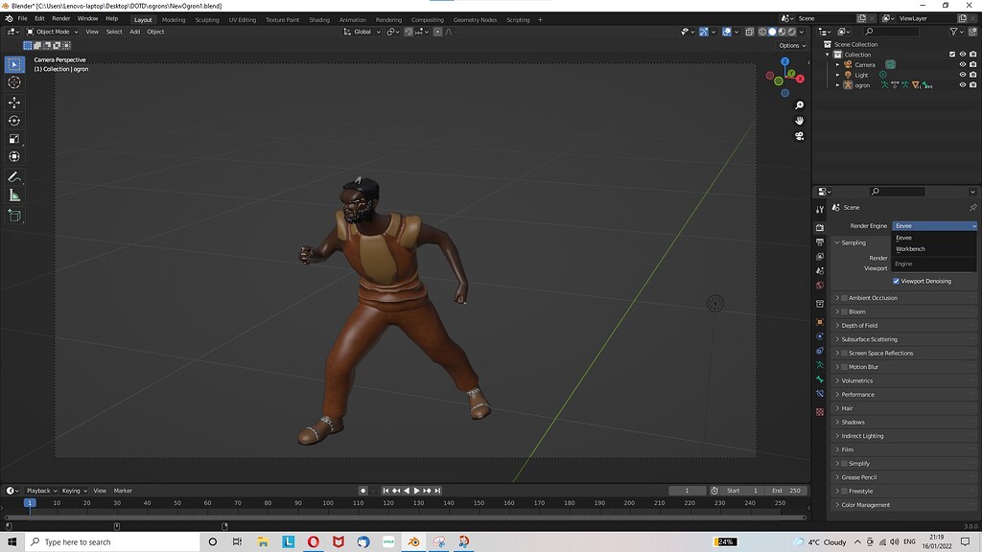Image resolution: width=982 pixels, height=552 pixels.
Task: Click the End frame field
Action: 786,491
